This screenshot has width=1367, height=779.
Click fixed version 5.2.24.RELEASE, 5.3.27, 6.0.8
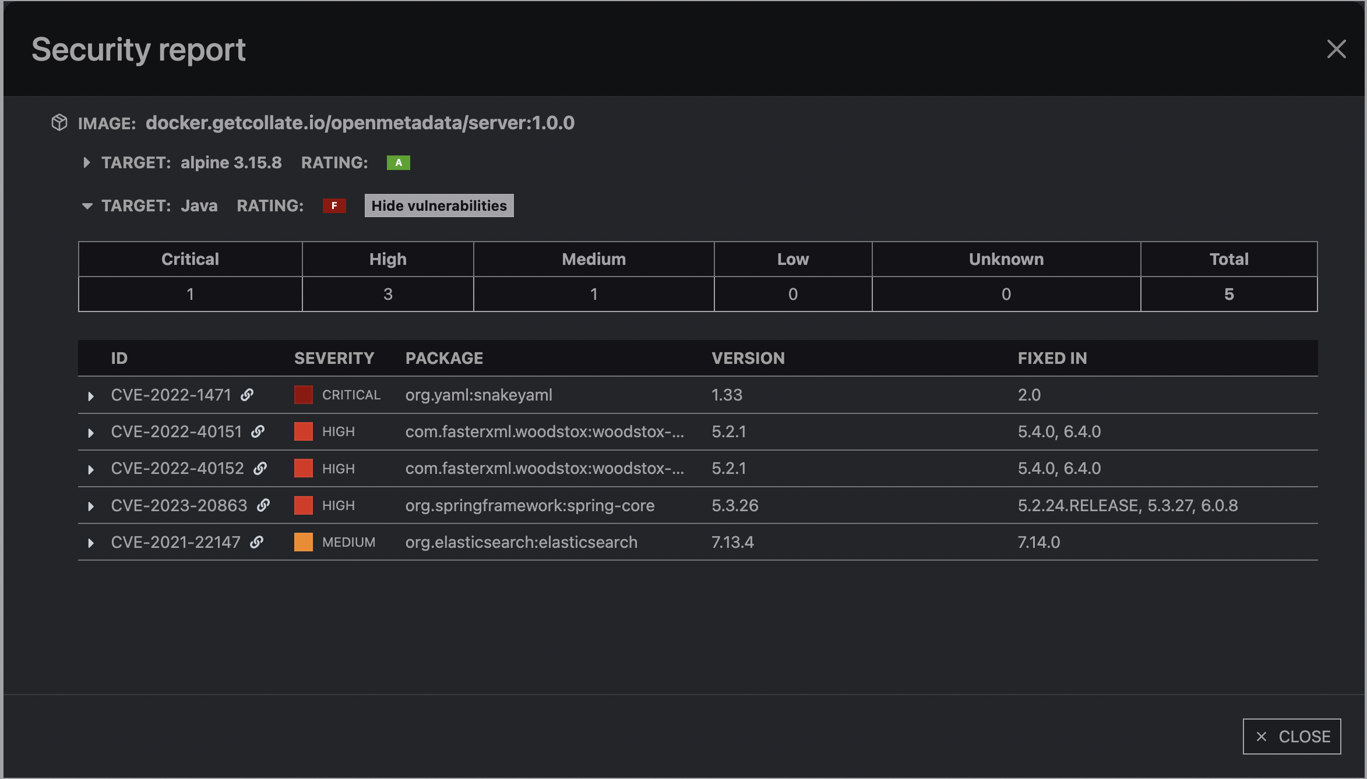click(1128, 505)
